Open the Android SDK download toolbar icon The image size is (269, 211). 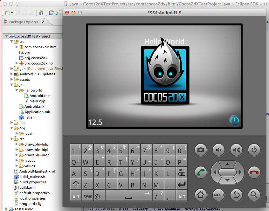pos(41,13)
